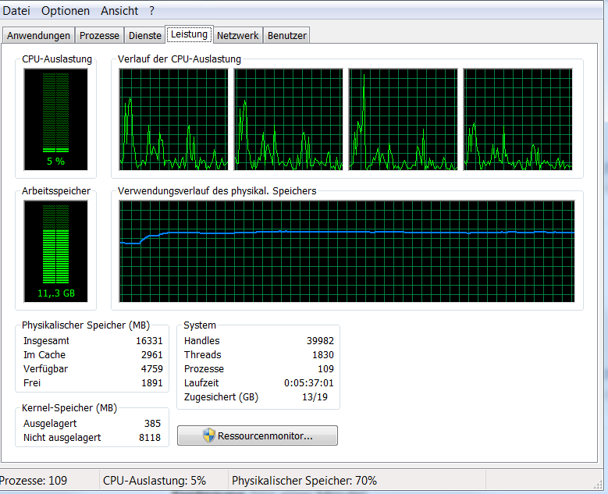The width and height of the screenshot is (608, 494).
Task: Click the third CPU history graph
Action: [x=404, y=119]
